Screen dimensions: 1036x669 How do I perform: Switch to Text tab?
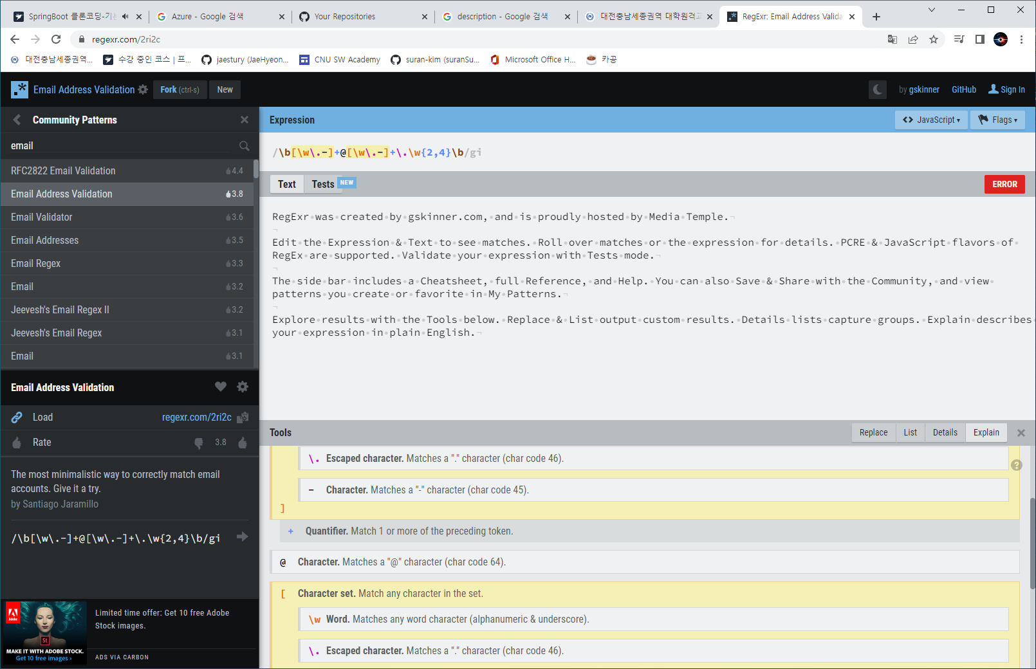(287, 184)
